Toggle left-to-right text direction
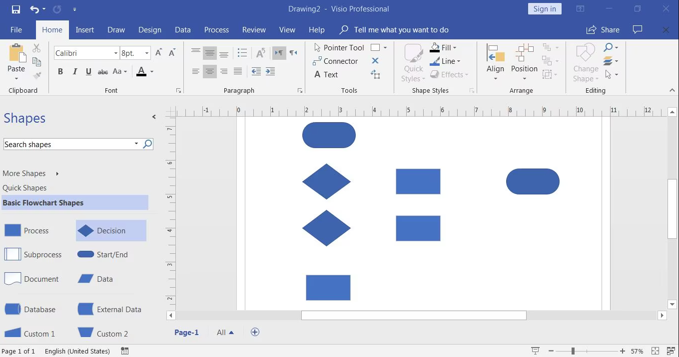The height and width of the screenshot is (357, 679). pos(279,53)
